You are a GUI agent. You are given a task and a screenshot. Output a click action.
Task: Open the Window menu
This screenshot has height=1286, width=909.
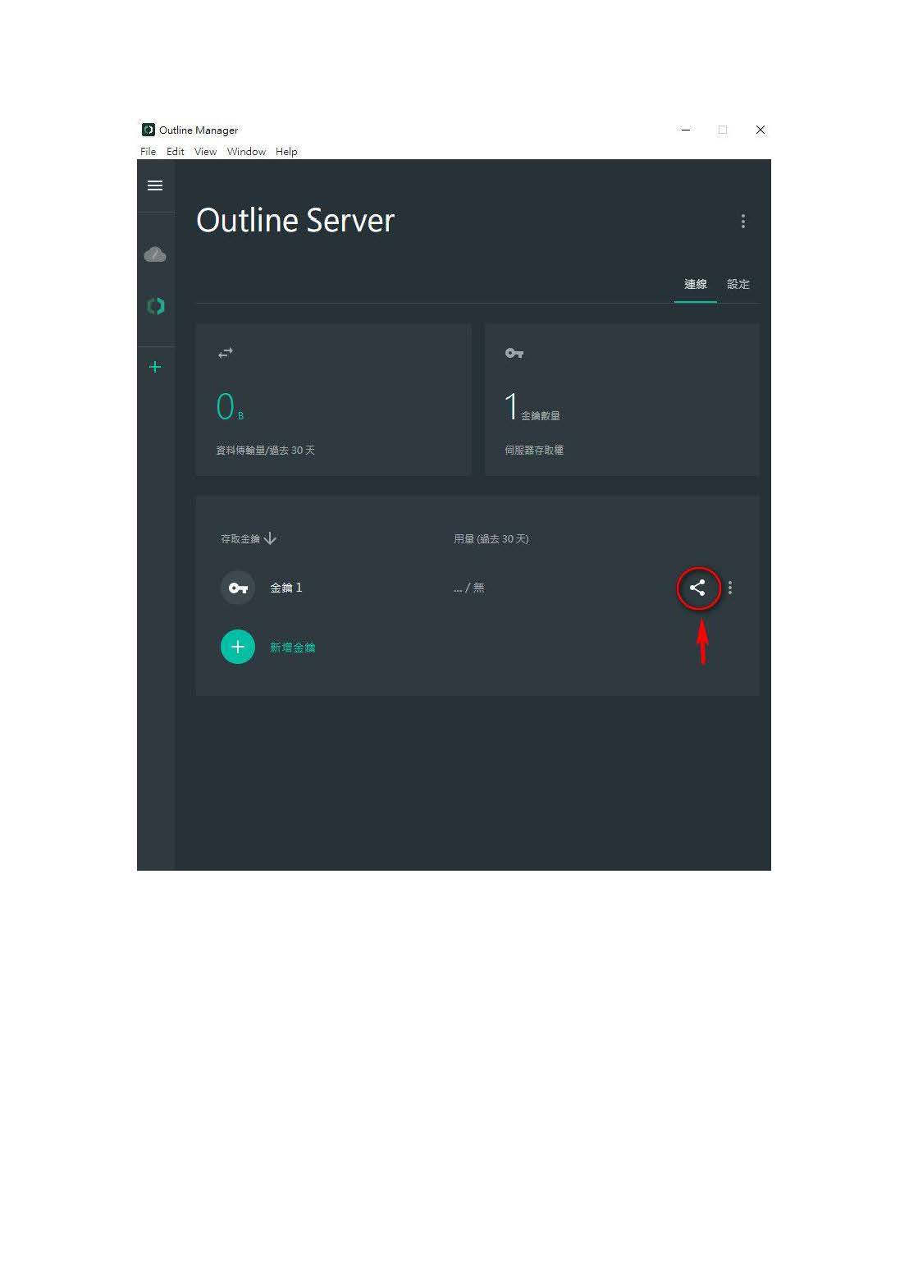pos(246,152)
